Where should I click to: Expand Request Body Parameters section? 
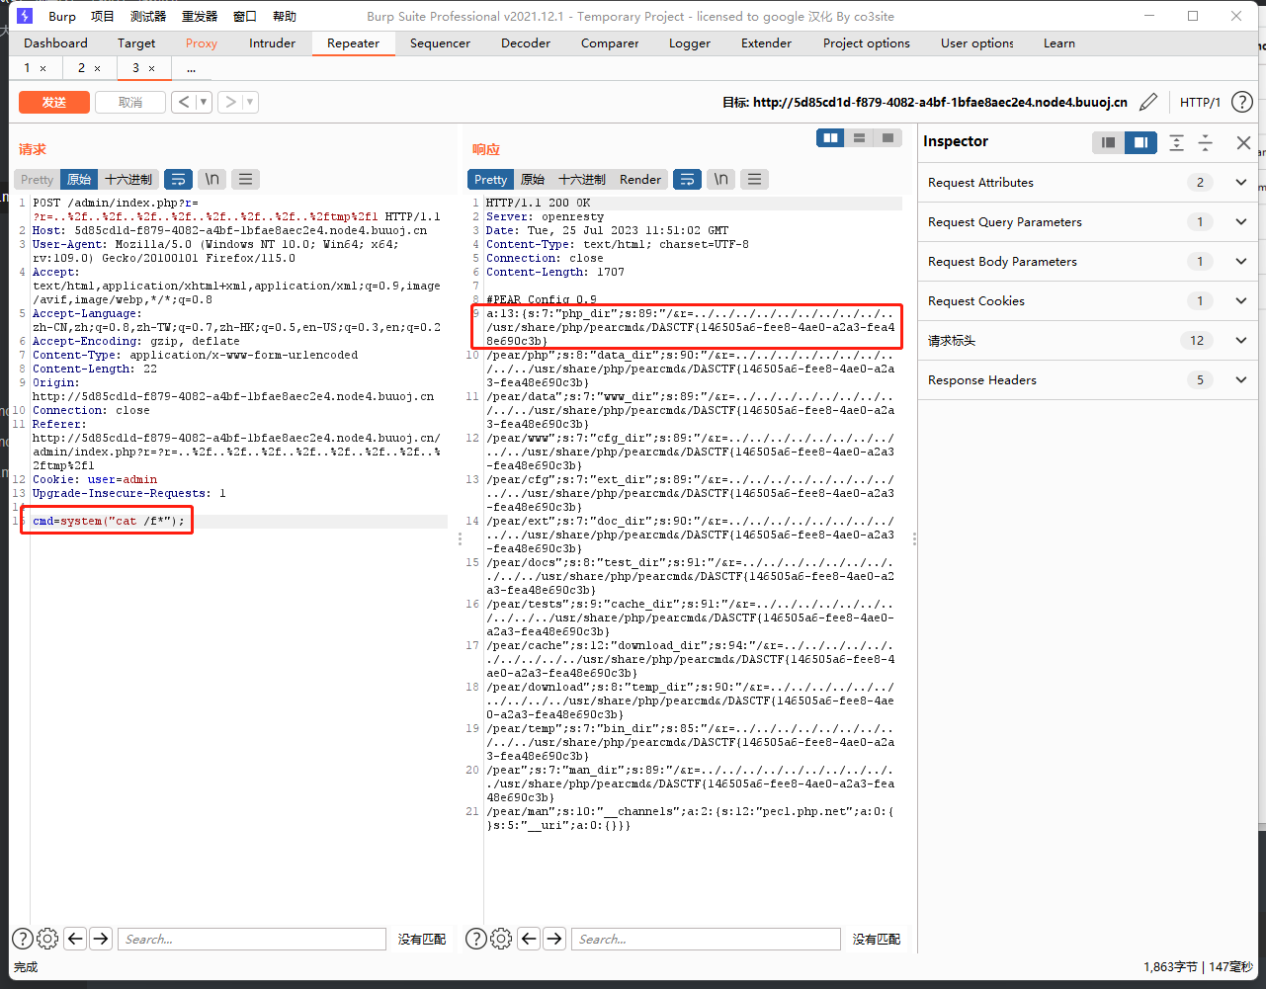pyautogui.click(x=1087, y=262)
